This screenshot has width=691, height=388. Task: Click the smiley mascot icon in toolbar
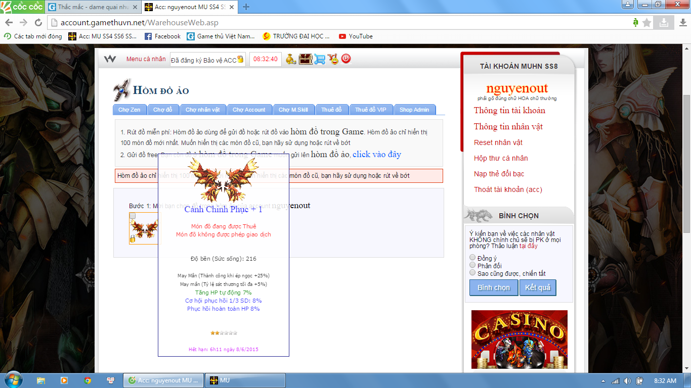tap(333, 59)
